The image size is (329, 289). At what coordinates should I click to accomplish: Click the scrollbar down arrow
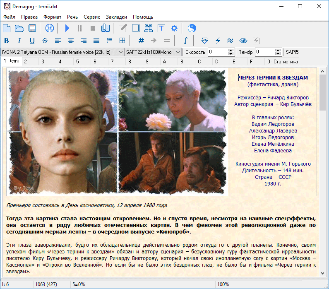[x=322, y=273]
